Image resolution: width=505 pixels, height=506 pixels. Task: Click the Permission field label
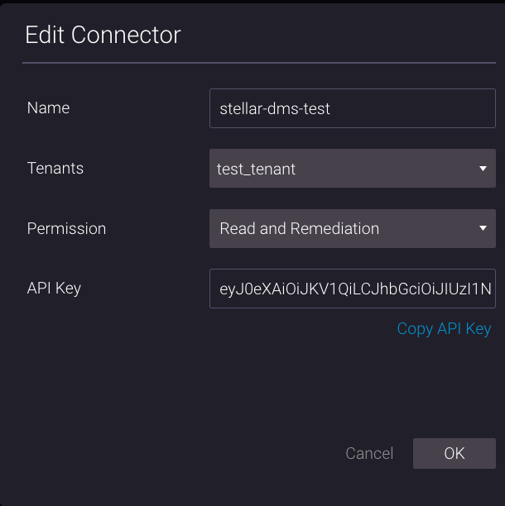click(66, 229)
